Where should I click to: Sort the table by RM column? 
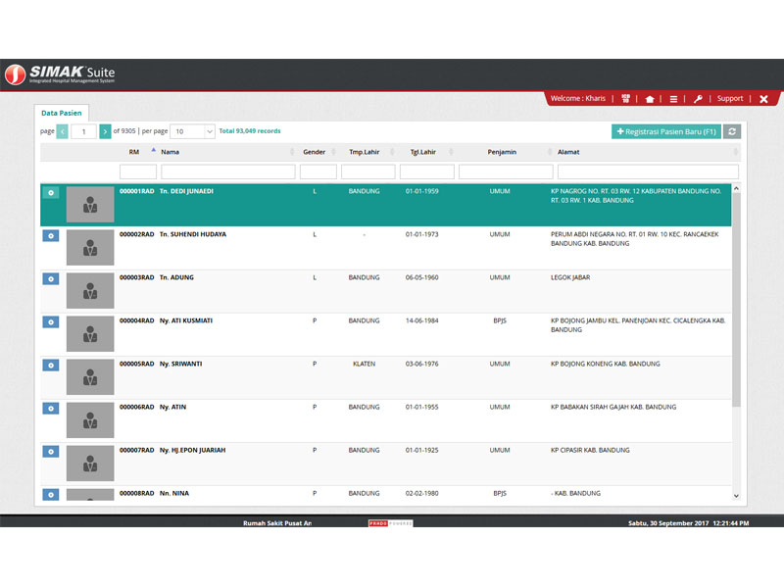click(x=134, y=152)
